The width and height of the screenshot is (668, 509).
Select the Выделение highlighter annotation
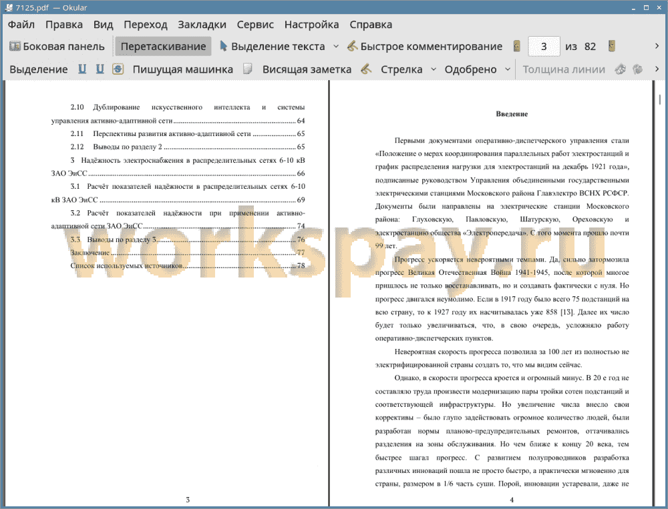38,69
